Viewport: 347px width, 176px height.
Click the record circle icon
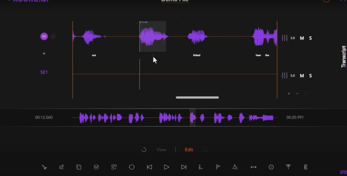pyautogui.click(x=271, y=167)
